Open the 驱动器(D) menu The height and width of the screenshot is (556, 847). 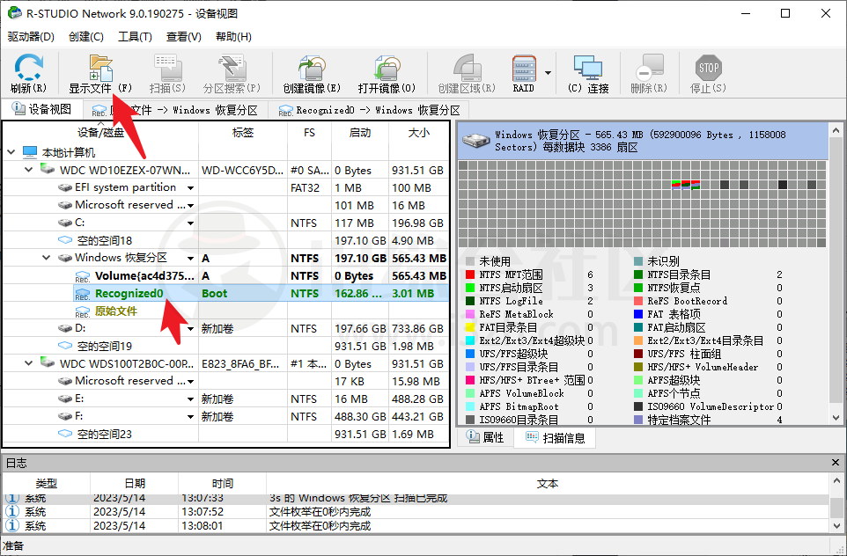pos(31,37)
